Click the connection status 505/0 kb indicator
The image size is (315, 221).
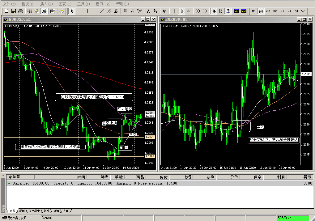coord(292,218)
